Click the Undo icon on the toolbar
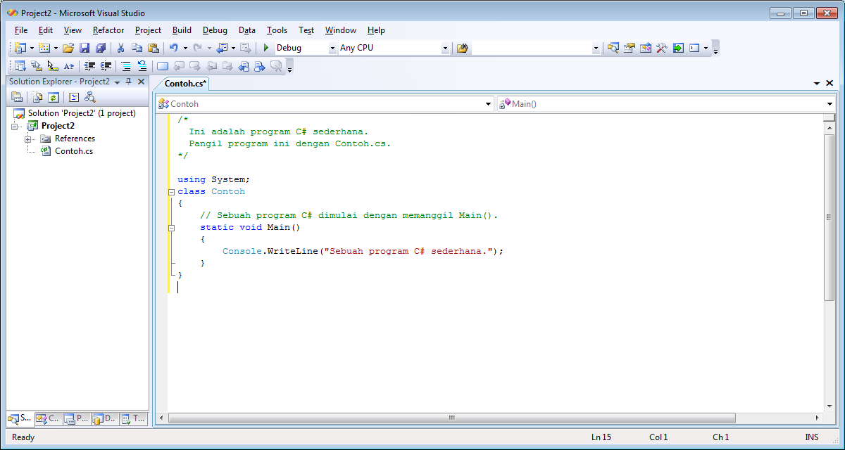 [175, 47]
